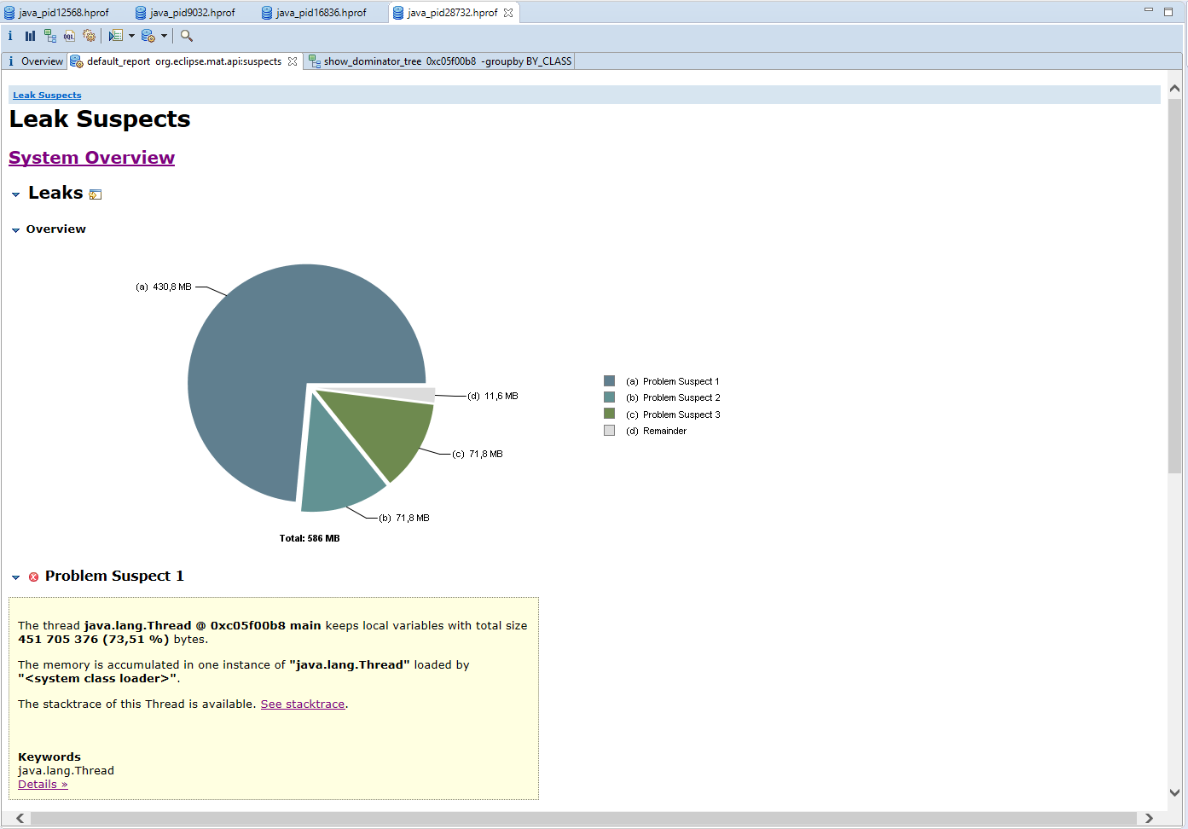Click the horizontal scrollbar right arrow
This screenshot has height=829, width=1188.
1149,819
